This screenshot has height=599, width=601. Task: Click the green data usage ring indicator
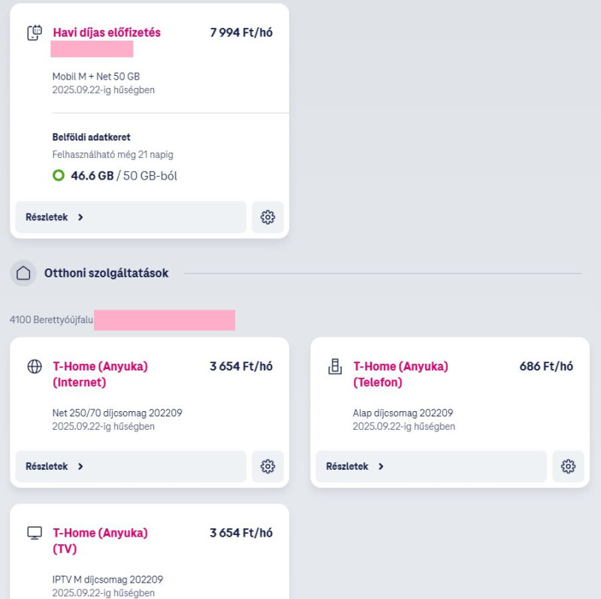[59, 175]
